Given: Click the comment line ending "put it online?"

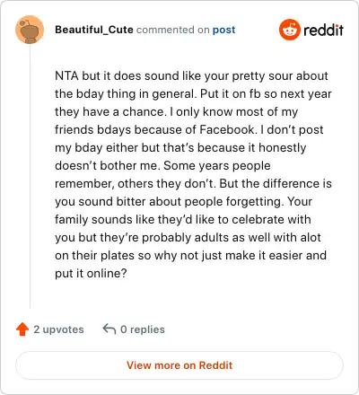Looking at the screenshot, I should (x=91, y=274).
